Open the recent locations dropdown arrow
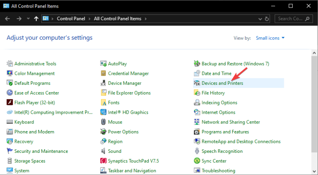 28,19
